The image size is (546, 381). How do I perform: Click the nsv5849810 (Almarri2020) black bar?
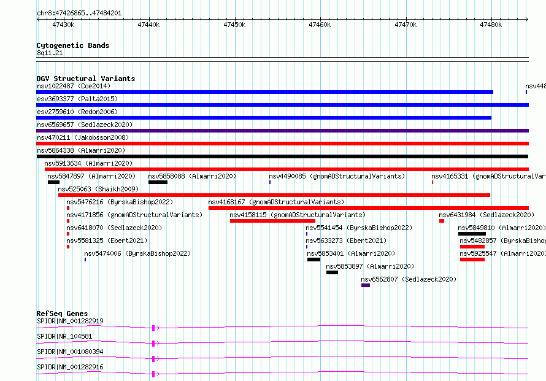click(x=472, y=234)
